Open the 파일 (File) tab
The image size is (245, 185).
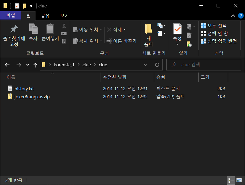(11, 15)
